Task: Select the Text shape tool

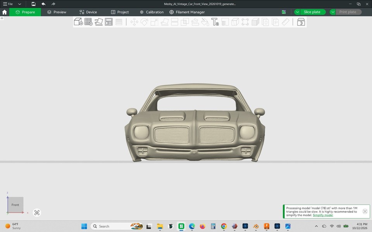Action: point(215,22)
